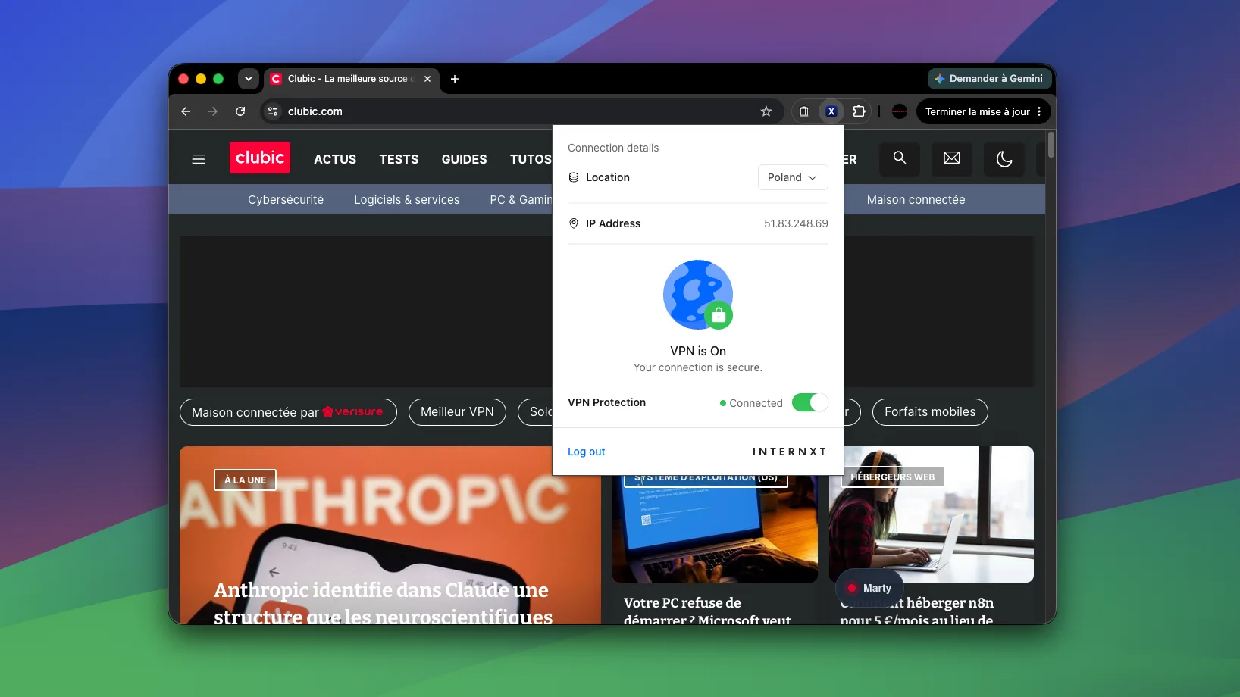The image size is (1240, 697).
Task: Open the ACTUS menu
Action: click(335, 159)
